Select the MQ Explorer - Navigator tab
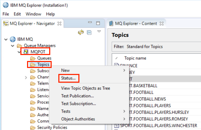Viewport: 201px width, 130px height. pos(32,23)
